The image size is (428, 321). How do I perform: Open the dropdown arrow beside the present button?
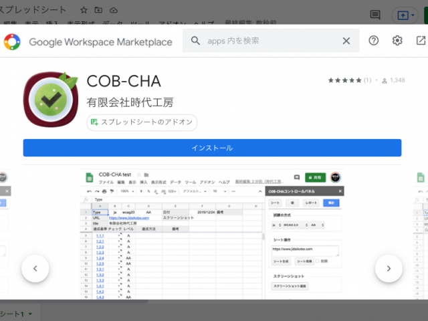coord(413,15)
